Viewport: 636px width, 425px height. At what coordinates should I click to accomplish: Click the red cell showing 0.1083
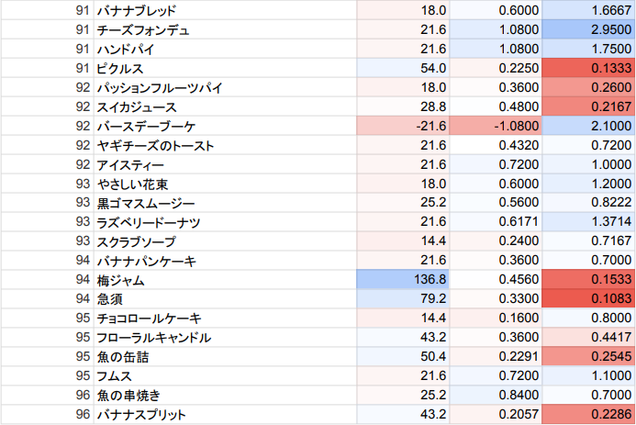tap(588, 299)
